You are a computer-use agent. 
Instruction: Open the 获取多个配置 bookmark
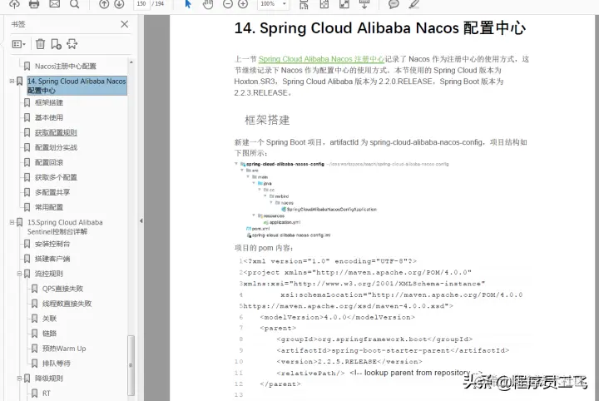point(56,177)
